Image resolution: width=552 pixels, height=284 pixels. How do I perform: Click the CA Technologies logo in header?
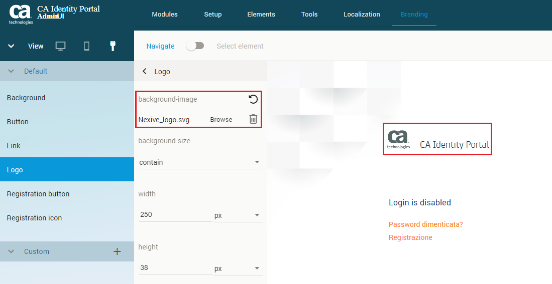pyautogui.click(x=21, y=14)
